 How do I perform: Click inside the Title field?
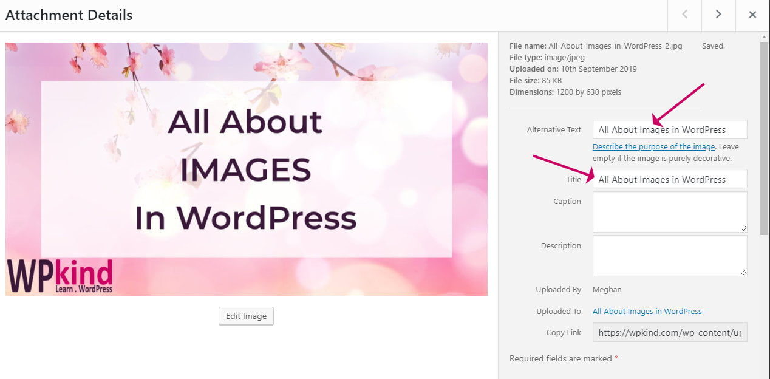(668, 179)
